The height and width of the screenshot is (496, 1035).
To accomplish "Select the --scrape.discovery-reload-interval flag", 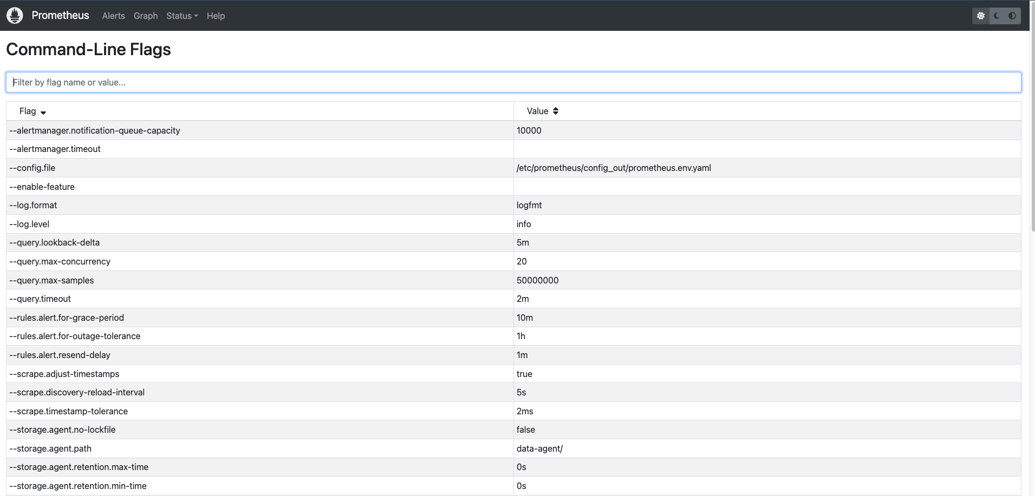I will (x=77, y=392).
